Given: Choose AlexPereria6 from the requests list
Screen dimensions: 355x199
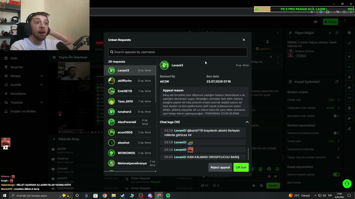Looking at the screenshot, I should pyautogui.click(x=130, y=122).
